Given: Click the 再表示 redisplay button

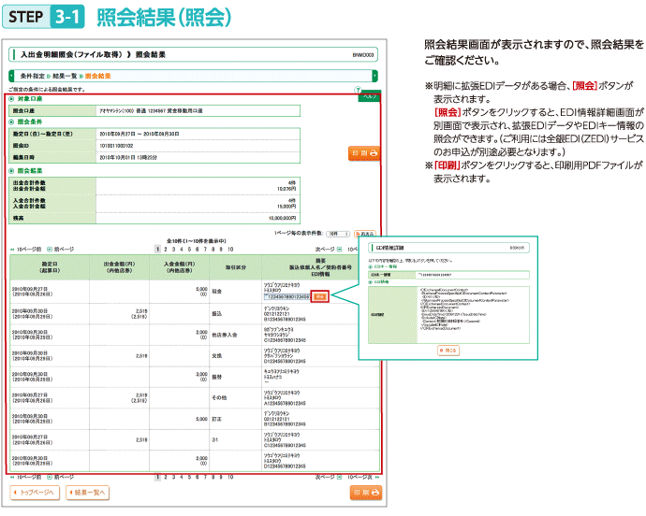Looking at the screenshot, I should [365, 234].
